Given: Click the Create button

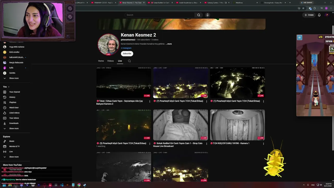Looking at the screenshot, I should pos(309,15).
